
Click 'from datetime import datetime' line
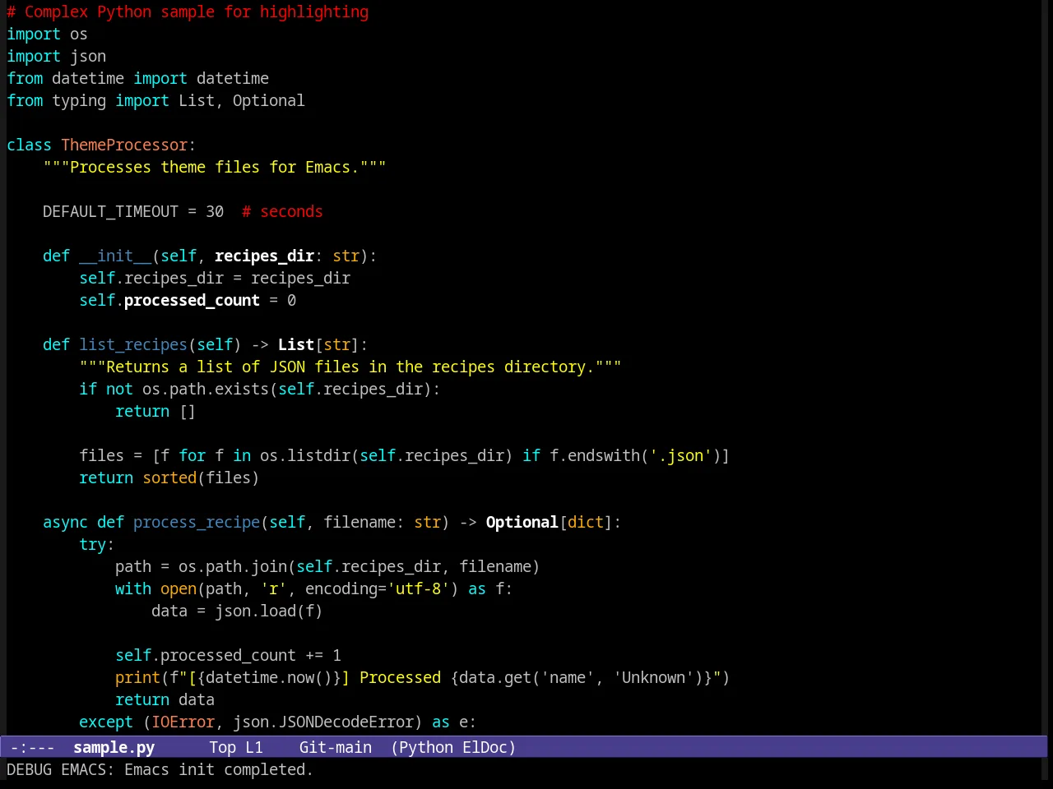(137, 78)
